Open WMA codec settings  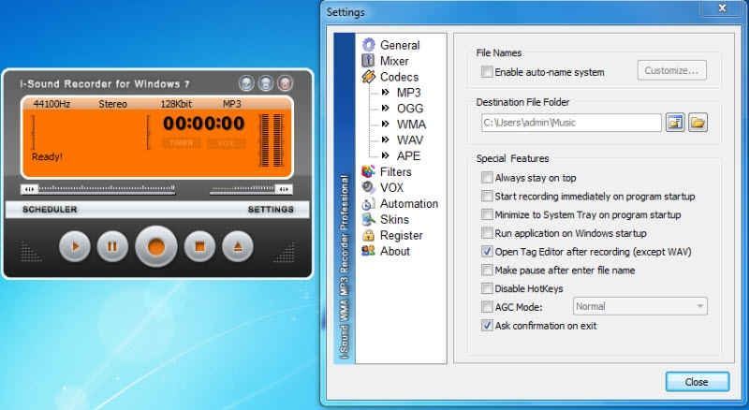(411, 124)
